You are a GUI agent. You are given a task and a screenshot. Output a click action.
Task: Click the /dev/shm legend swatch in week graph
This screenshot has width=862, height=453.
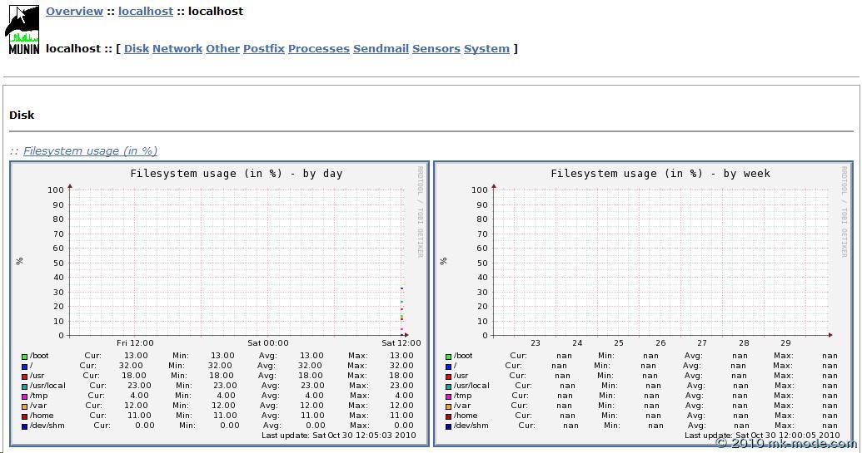tap(448, 426)
